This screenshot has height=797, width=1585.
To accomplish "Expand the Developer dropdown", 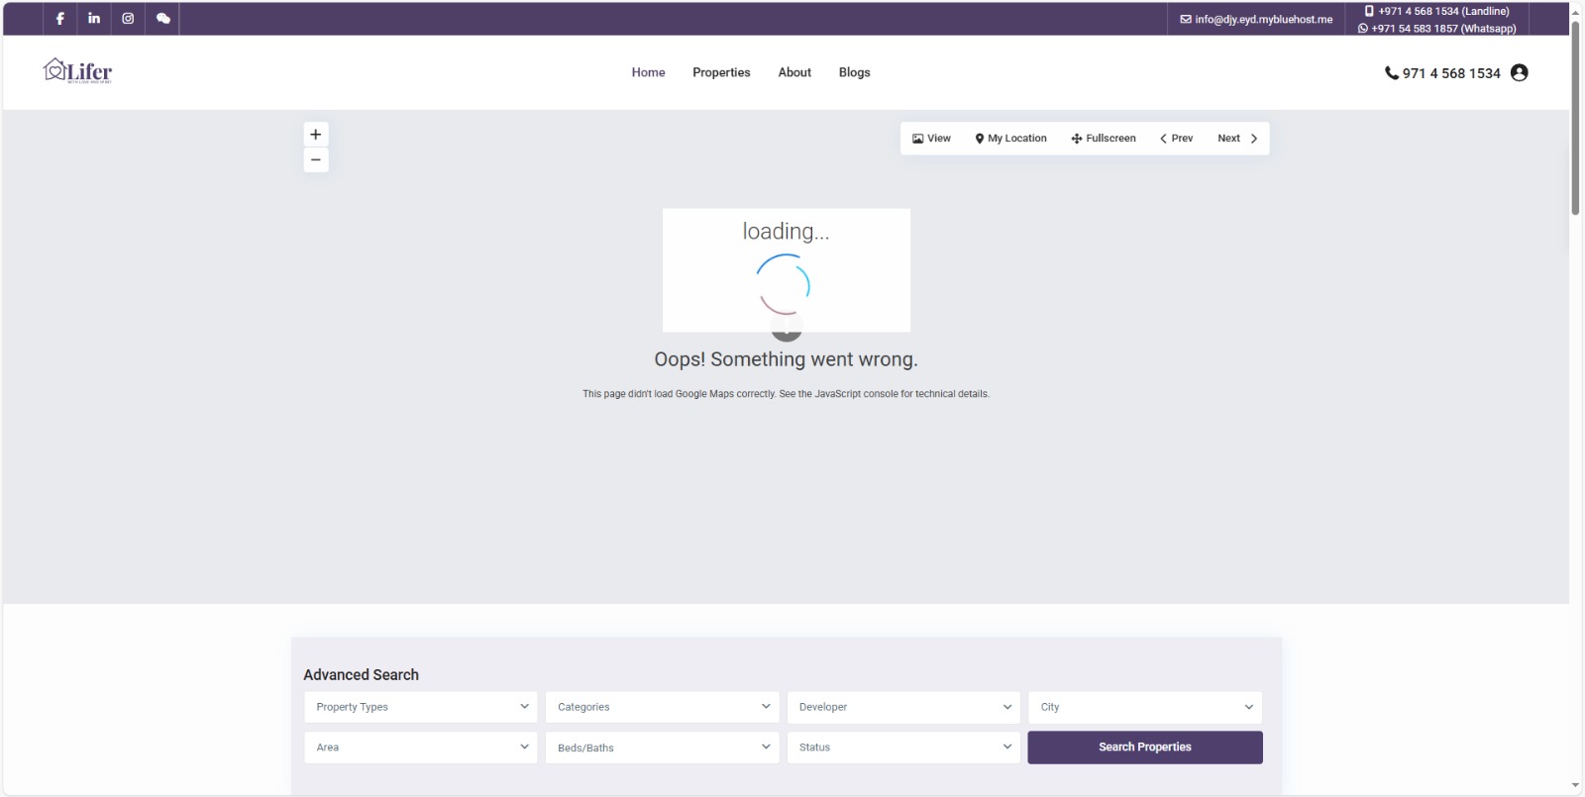I will 903,707.
